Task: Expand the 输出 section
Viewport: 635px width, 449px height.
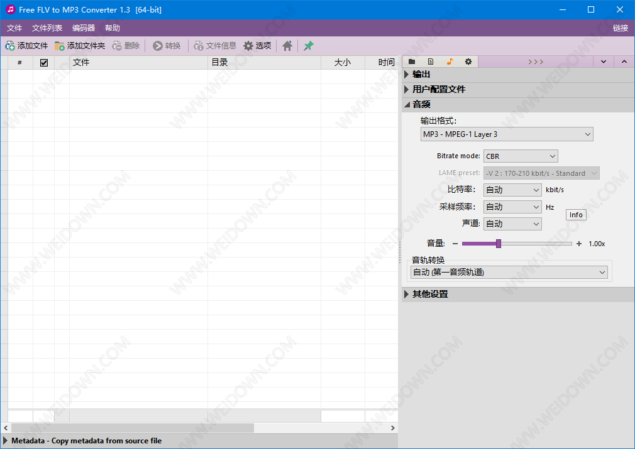Action: tap(518, 75)
